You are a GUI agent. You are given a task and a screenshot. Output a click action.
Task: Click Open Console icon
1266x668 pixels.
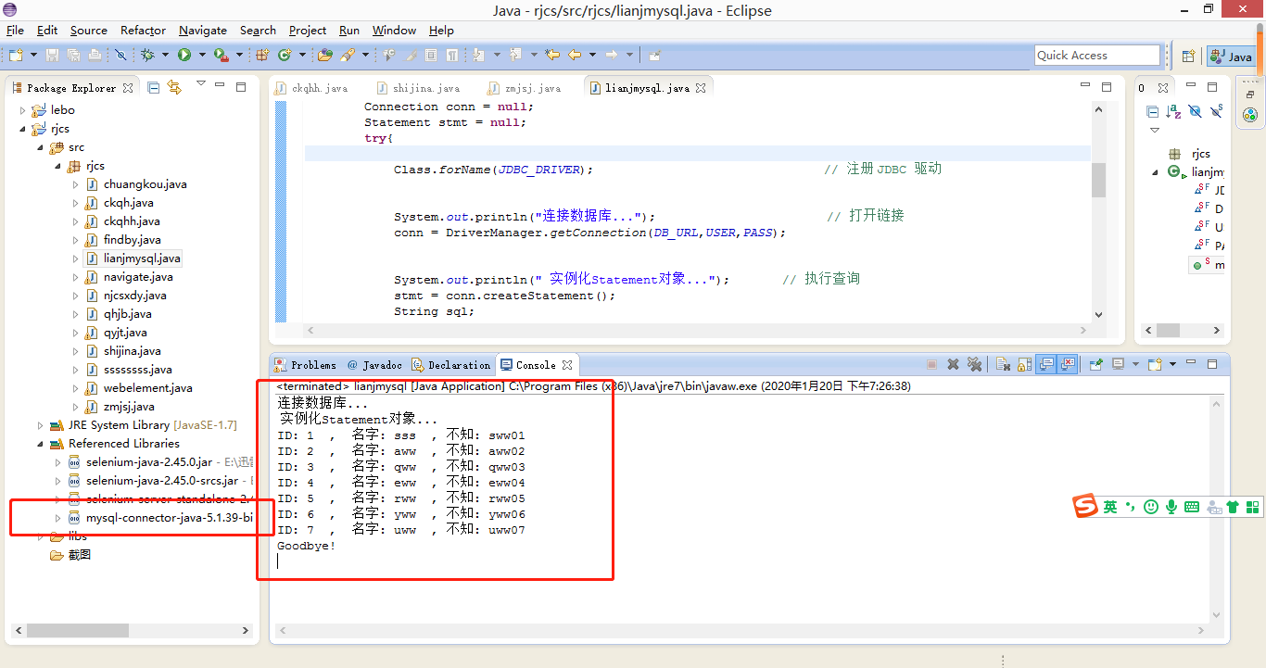click(1155, 365)
